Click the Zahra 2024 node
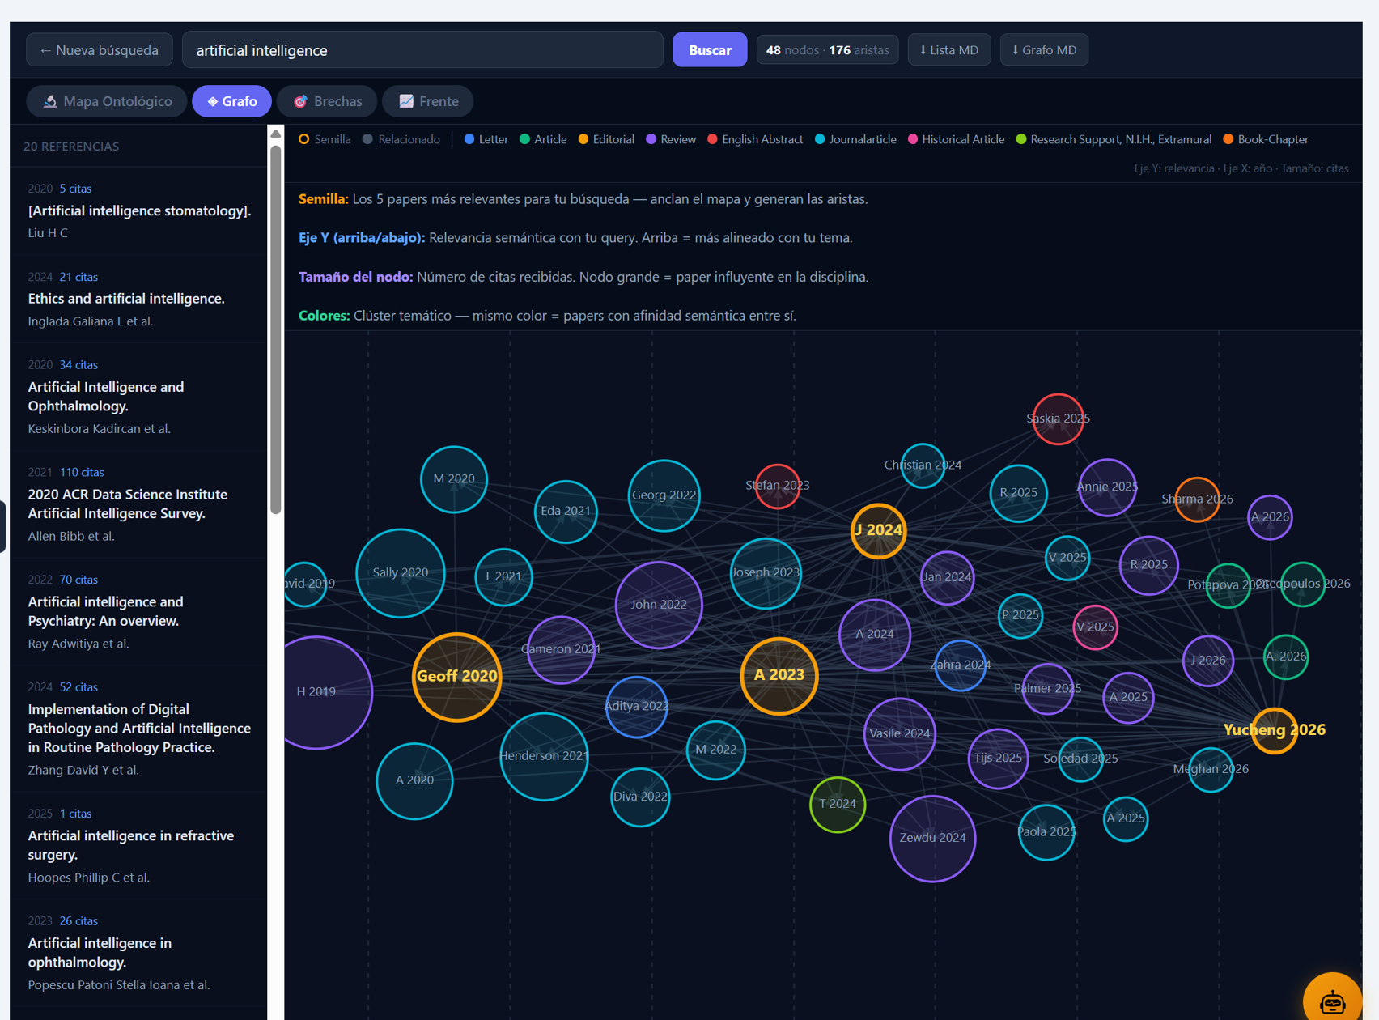 [960, 665]
